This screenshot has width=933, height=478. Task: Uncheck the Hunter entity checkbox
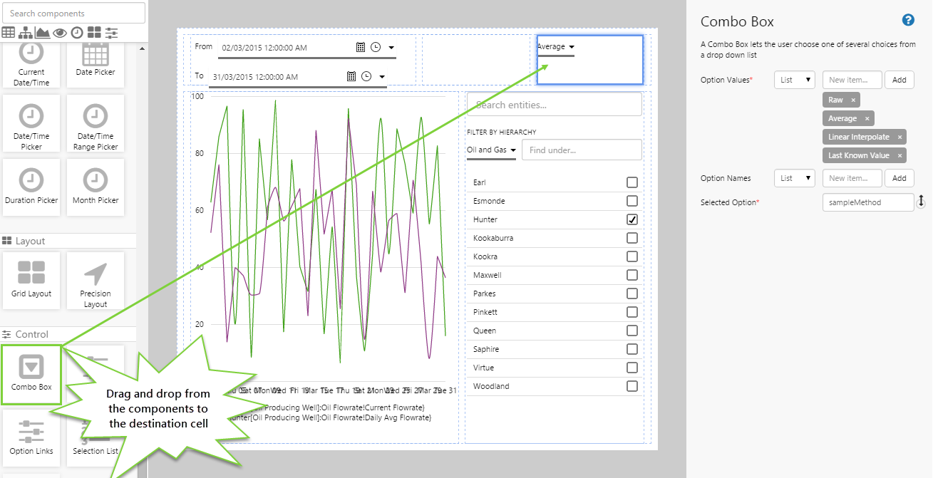pos(632,219)
